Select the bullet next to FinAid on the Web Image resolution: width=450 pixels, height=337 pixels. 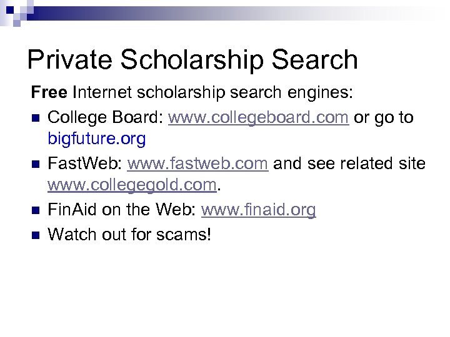pos(36,211)
